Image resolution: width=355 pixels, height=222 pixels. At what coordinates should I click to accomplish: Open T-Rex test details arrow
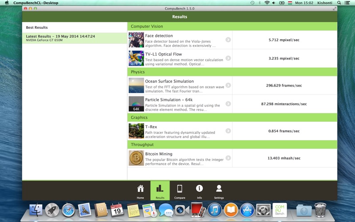point(228,131)
